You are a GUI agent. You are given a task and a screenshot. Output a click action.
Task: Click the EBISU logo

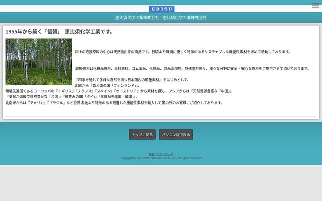coord(162,9)
